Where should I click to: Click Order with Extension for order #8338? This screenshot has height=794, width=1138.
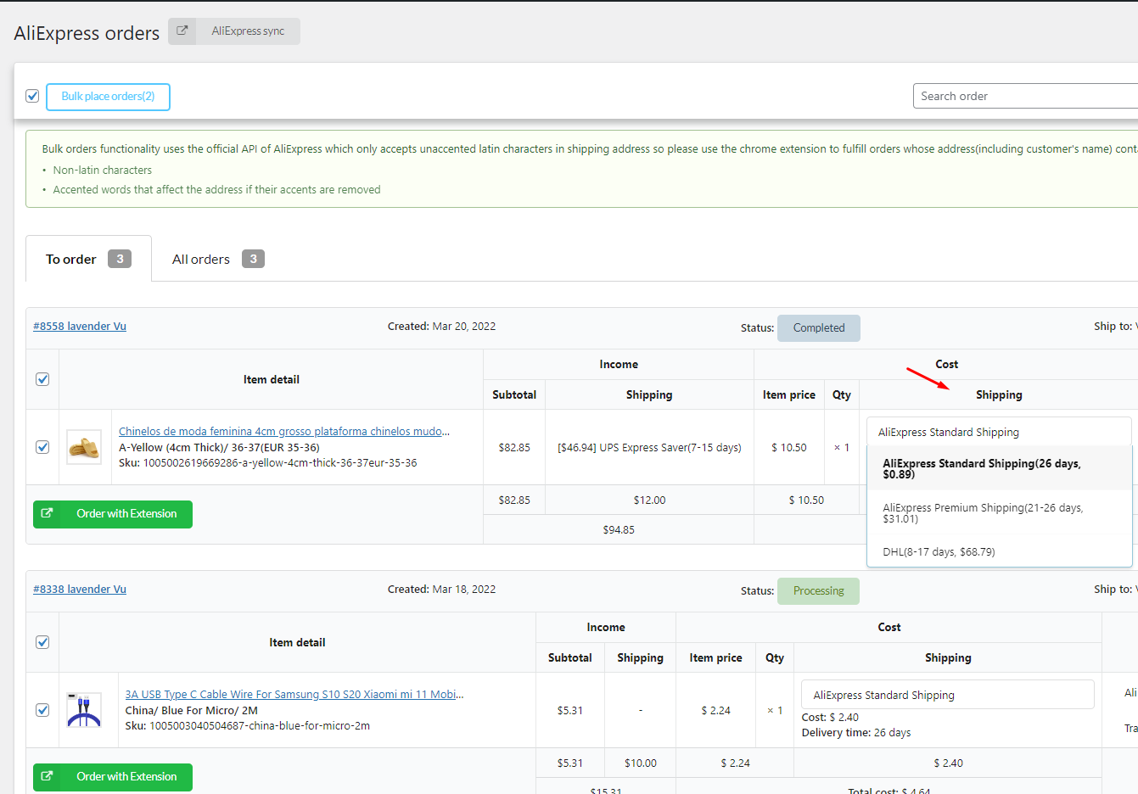tap(113, 777)
